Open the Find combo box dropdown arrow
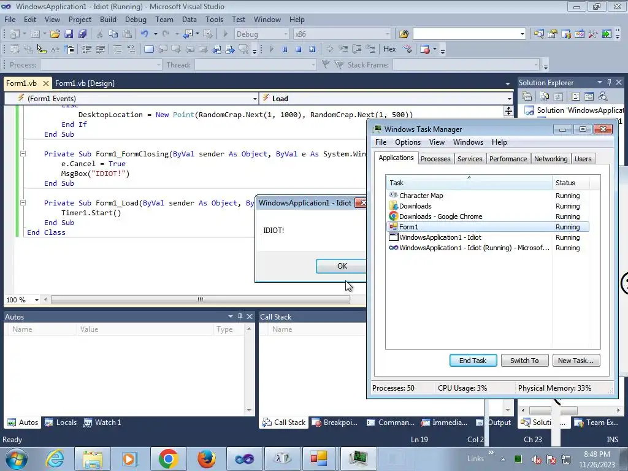This screenshot has height=471, width=628. coord(523,34)
